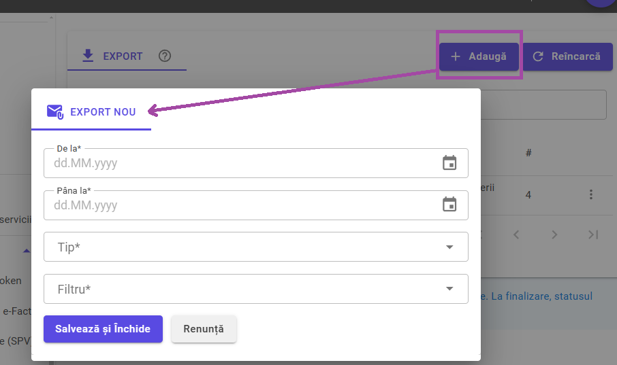This screenshot has height=365, width=617.
Task: Open the three-dot row actions menu
Action: point(590,195)
